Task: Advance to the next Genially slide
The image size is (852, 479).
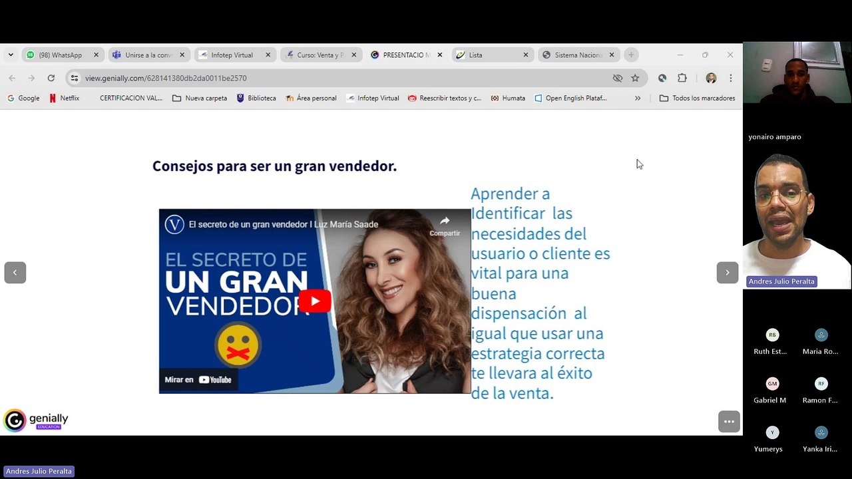Action: 727,272
